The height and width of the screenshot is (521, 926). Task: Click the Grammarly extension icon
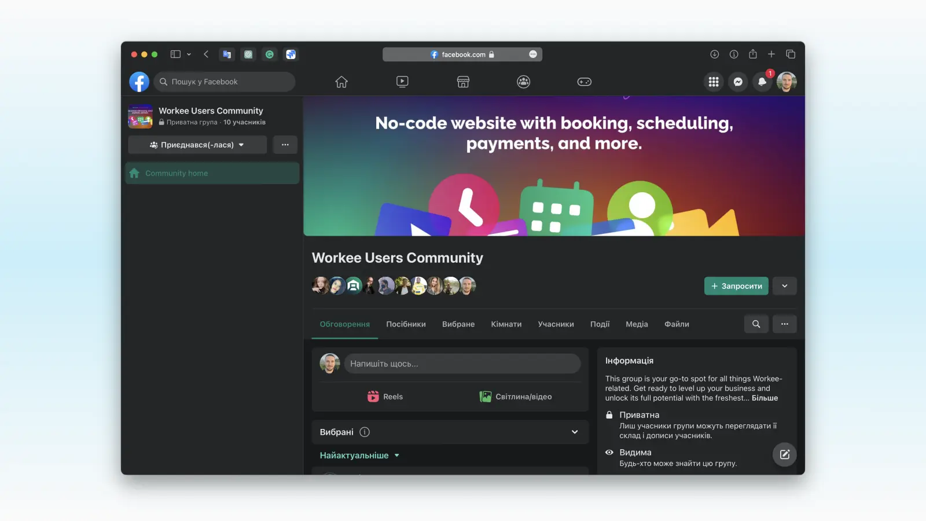(x=270, y=54)
